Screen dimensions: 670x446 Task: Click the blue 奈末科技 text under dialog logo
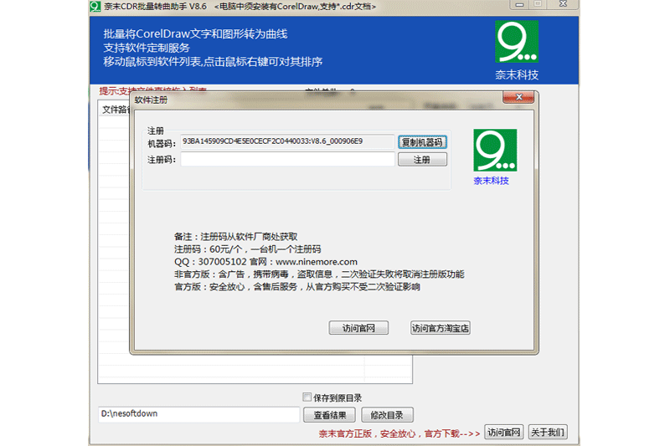491,181
